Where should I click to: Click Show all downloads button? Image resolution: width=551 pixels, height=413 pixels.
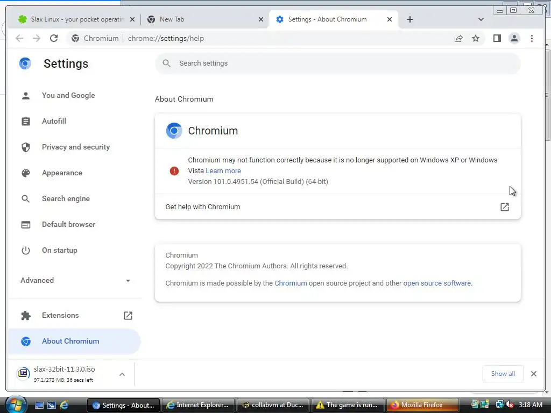(x=503, y=374)
